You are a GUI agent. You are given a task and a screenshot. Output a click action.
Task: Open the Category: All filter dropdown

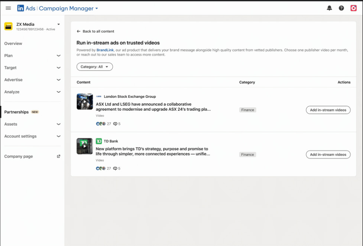[x=95, y=67]
